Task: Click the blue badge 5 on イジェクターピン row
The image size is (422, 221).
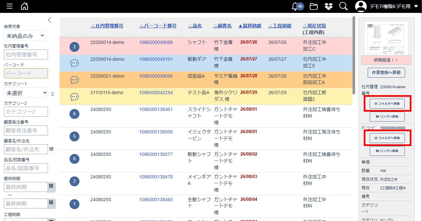Action: coord(74,136)
